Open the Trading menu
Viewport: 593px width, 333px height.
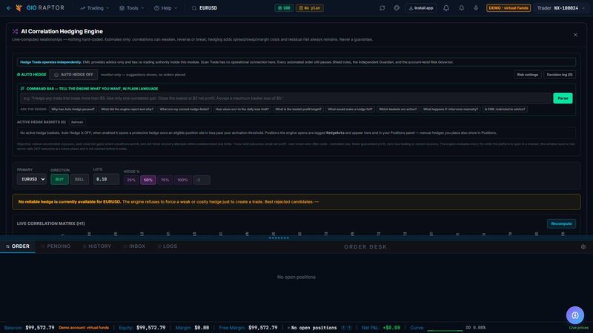[x=95, y=8]
